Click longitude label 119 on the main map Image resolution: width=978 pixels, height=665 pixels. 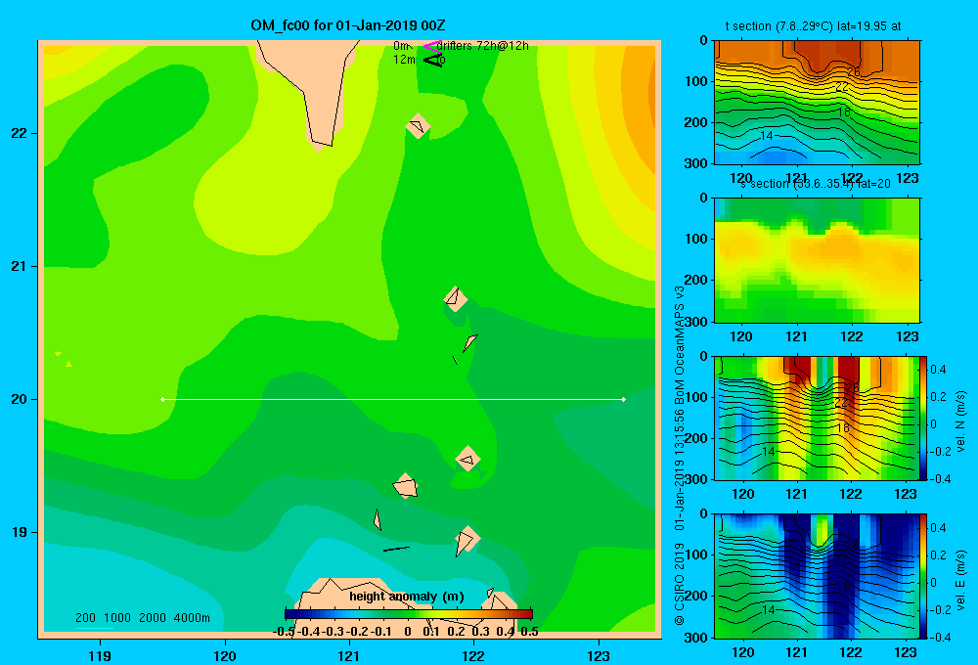tap(100, 655)
